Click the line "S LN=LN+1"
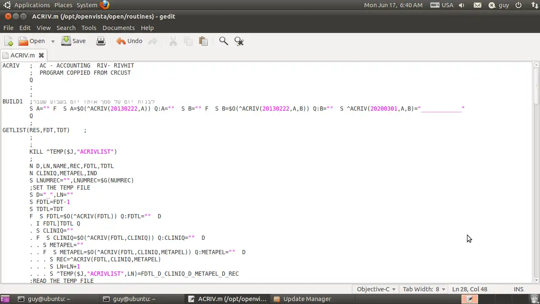540x304 pixels. (65, 266)
